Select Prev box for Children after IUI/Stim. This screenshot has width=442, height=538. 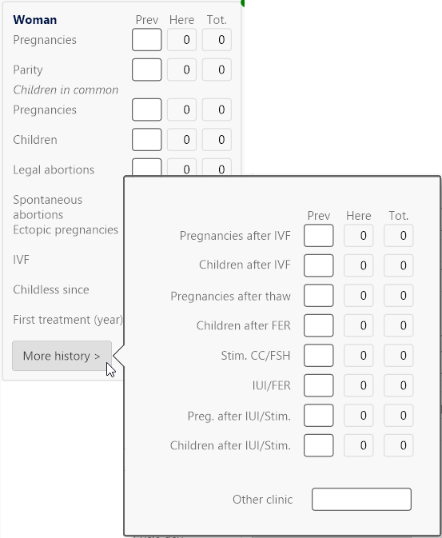(318, 445)
